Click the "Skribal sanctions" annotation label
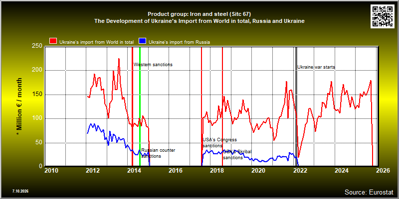 pos(237,155)
